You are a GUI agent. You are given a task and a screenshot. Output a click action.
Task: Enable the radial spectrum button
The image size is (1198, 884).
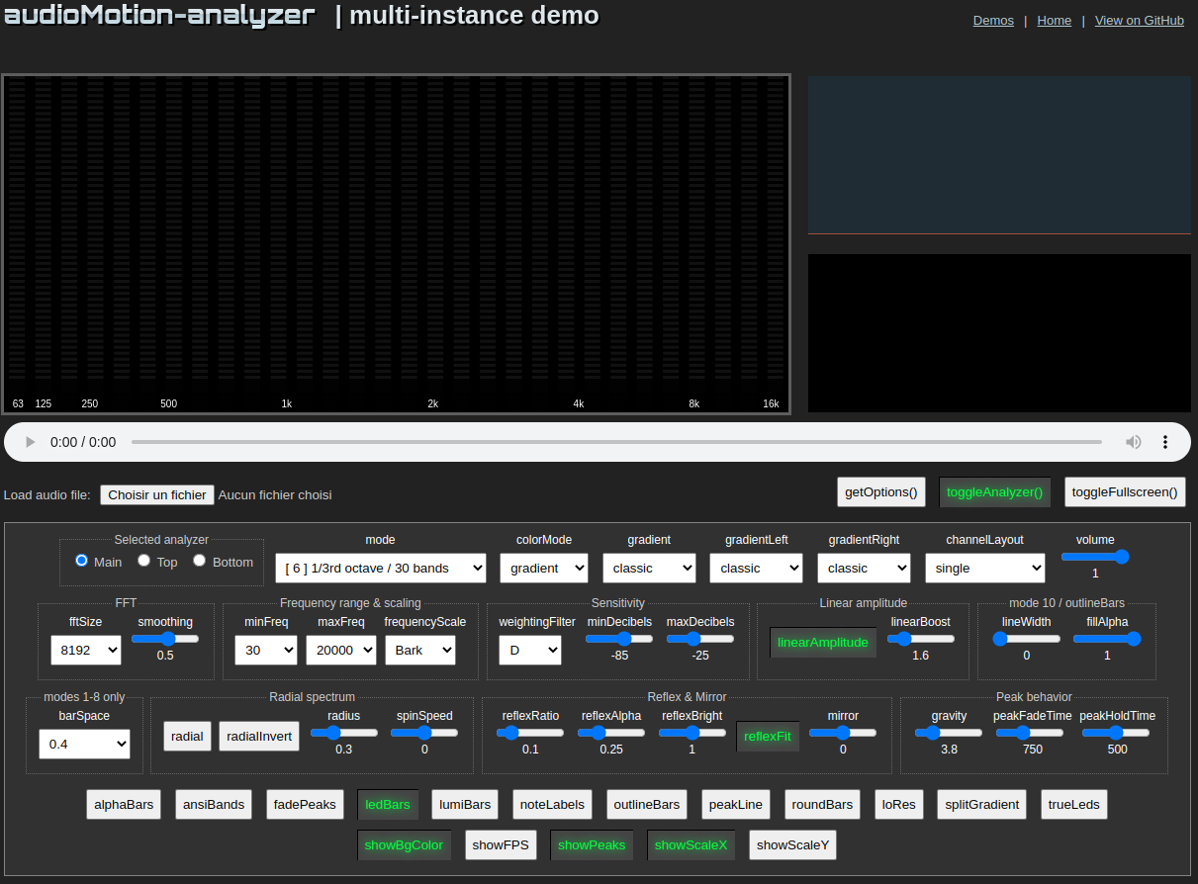click(187, 736)
